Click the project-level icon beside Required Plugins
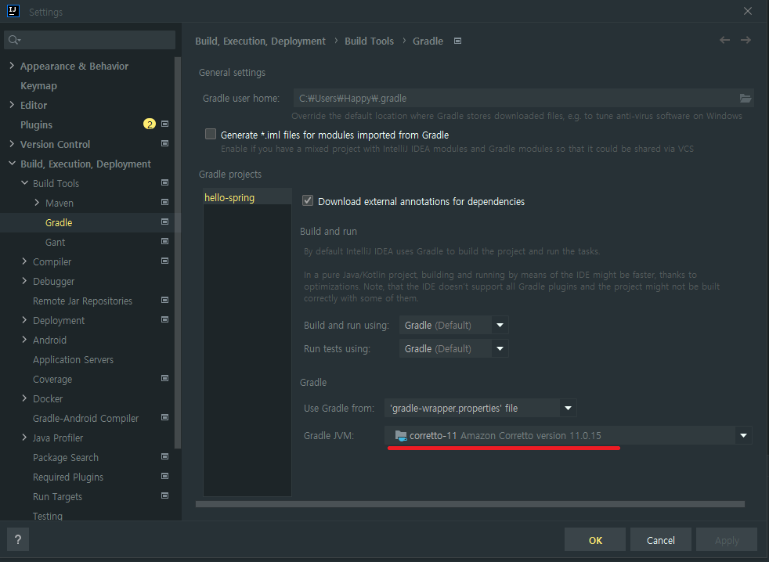 point(164,477)
